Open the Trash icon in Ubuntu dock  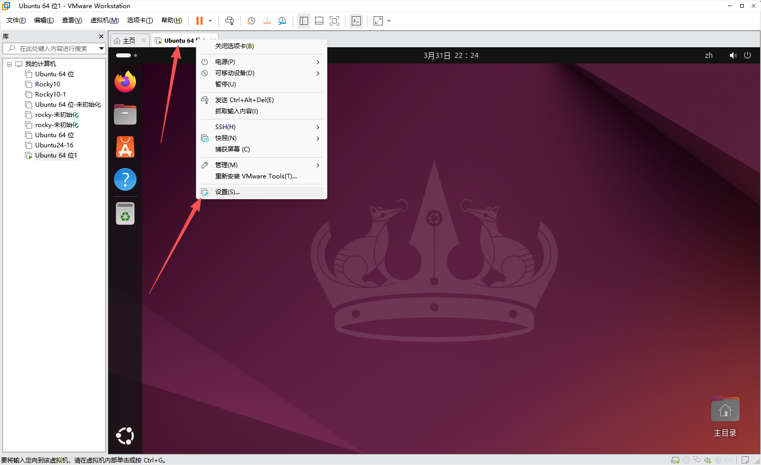[x=125, y=213]
